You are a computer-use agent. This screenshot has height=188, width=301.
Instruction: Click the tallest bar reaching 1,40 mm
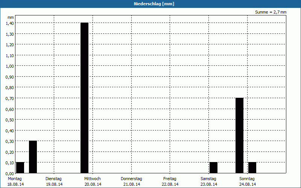pyautogui.click(x=84, y=98)
